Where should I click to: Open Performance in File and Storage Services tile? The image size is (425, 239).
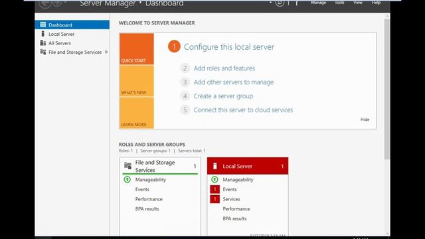click(x=149, y=199)
